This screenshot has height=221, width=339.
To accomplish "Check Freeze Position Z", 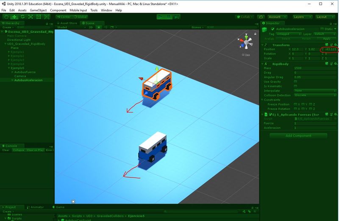I will tap(311, 104).
